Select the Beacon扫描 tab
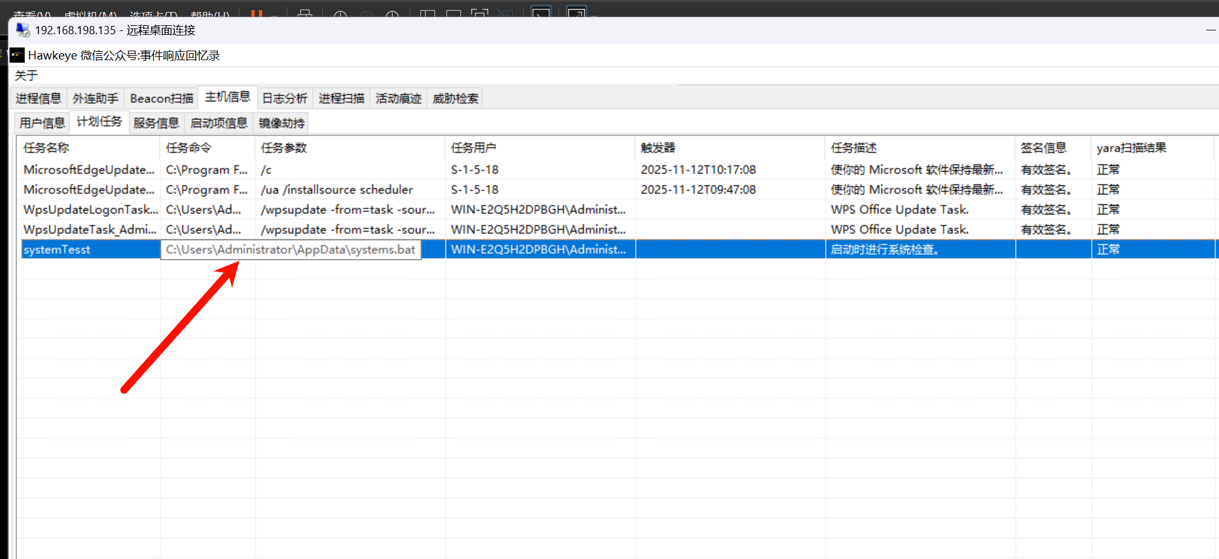 (x=161, y=99)
